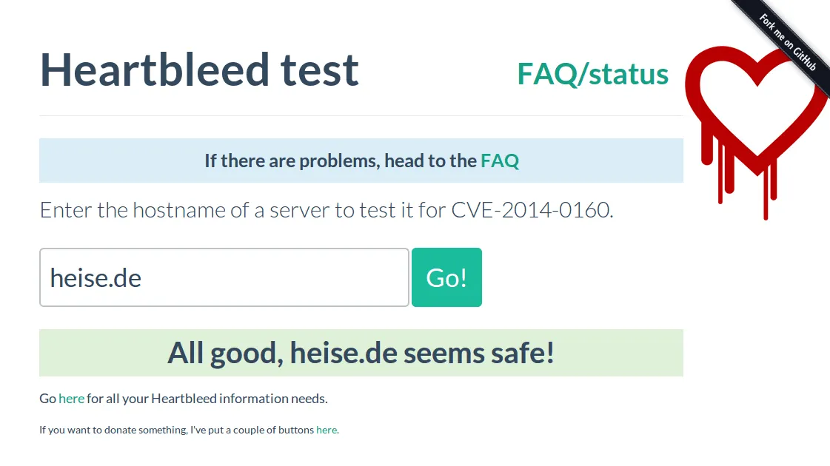Open the "Fork me on GitHub" ribbon

point(789,41)
